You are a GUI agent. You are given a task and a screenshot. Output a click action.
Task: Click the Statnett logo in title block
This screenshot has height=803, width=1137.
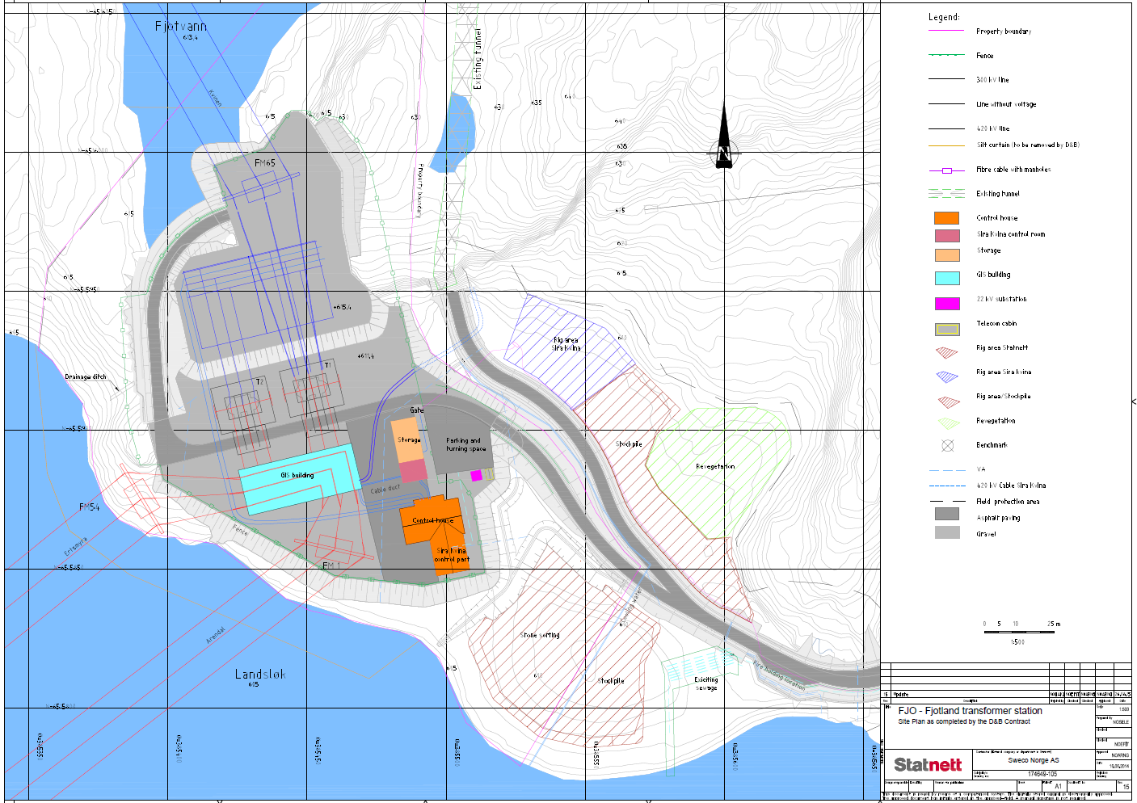(928, 764)
